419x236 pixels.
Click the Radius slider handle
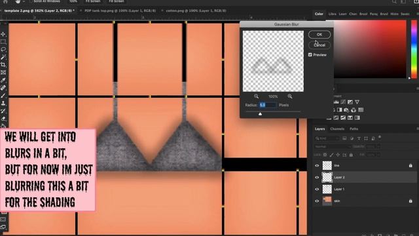260,114
